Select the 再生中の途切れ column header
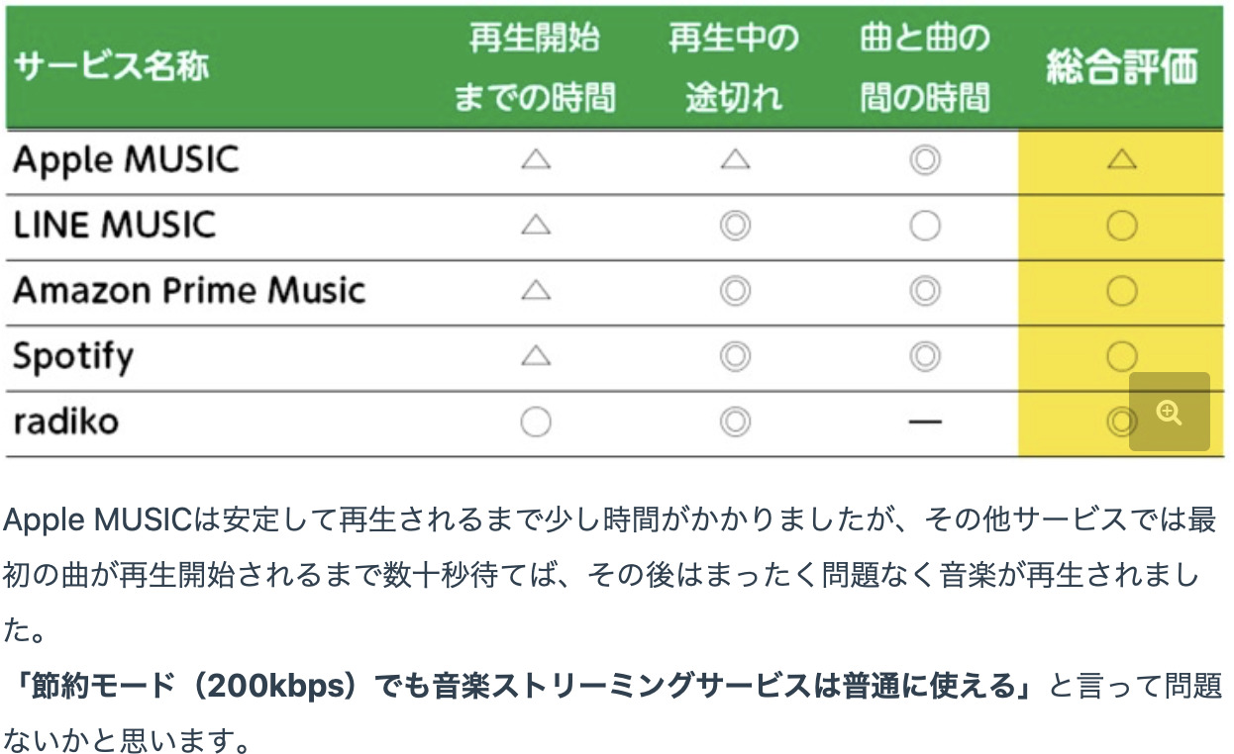This screenshot has height=754, width=1234. pos(734,68)
